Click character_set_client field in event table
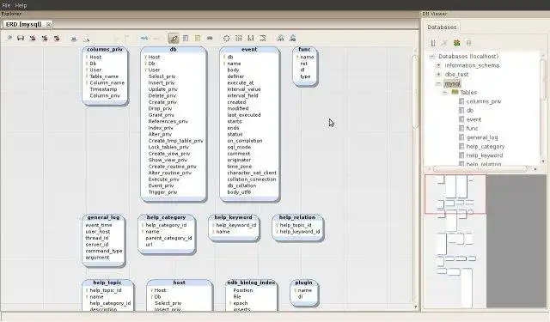 pos(252,173)
